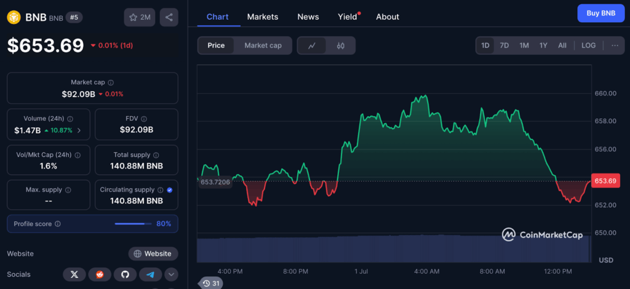The width and height of the screenshot is (630, 289).
Task: Select the 7D time range
Action: [x=504, y=46]
